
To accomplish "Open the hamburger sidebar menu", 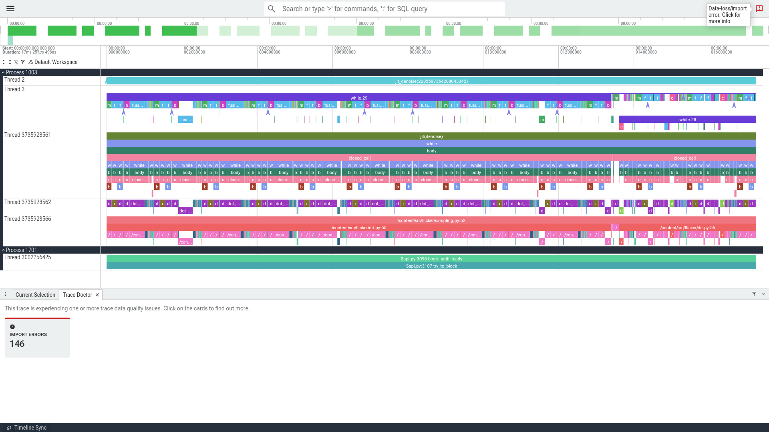I will click(x=10, y=8).
